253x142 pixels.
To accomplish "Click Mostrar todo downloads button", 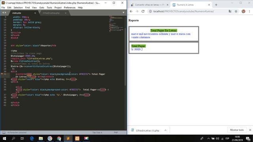I will [237, 130].
